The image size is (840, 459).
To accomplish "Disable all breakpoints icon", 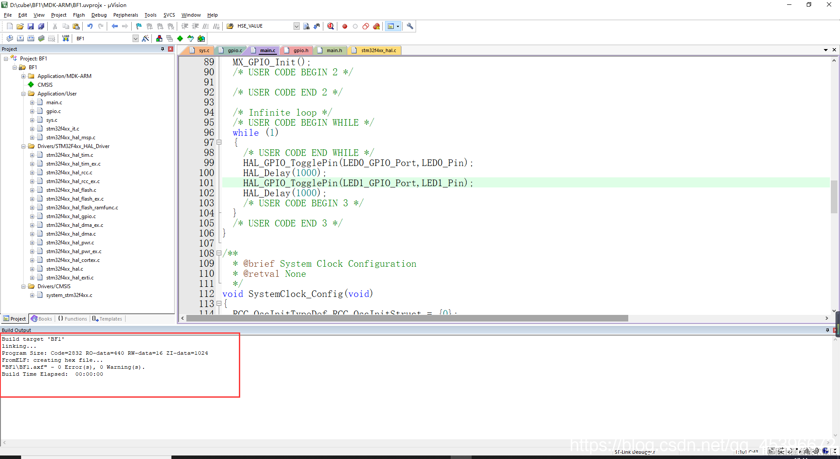I will point(366,26).
